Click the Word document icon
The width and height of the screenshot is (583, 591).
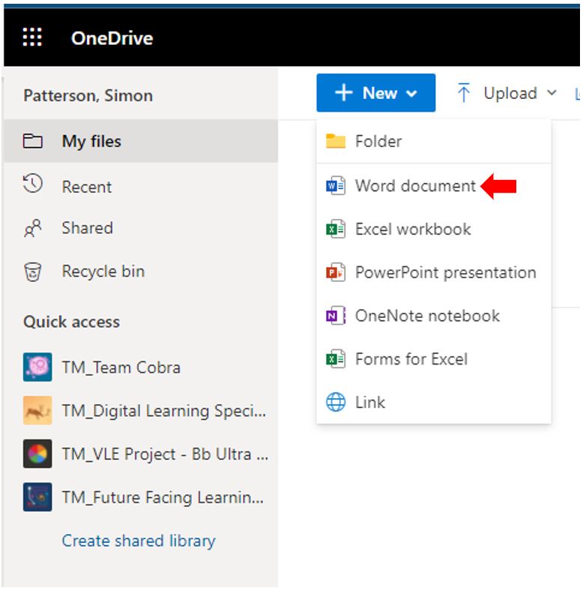tap(336, 185)
